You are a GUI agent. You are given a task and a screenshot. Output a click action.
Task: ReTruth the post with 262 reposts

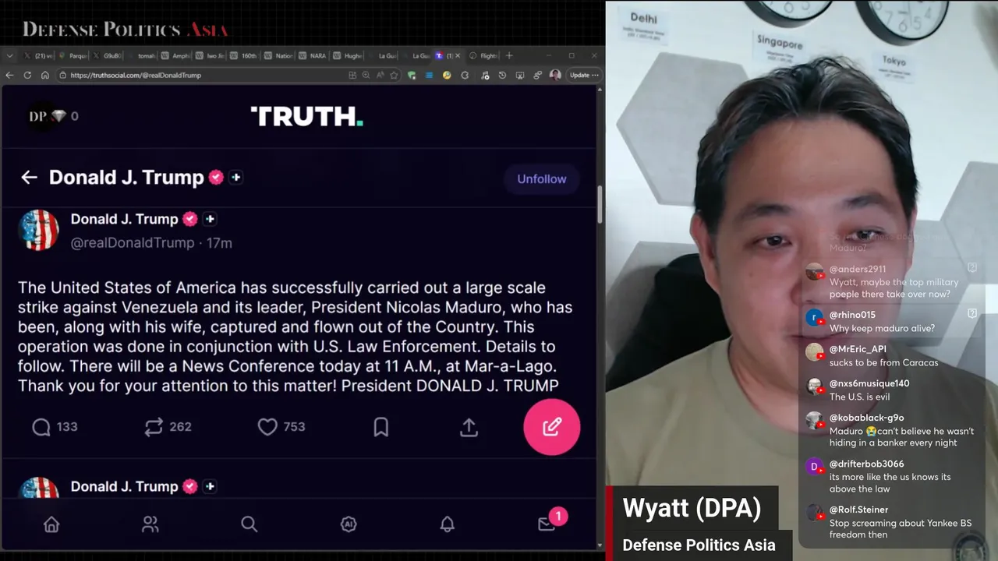tap(168, 426)
